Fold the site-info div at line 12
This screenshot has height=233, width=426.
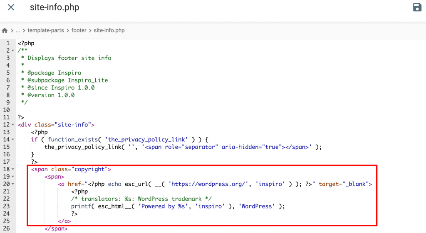pyautogui.click(x=13, y=125)
